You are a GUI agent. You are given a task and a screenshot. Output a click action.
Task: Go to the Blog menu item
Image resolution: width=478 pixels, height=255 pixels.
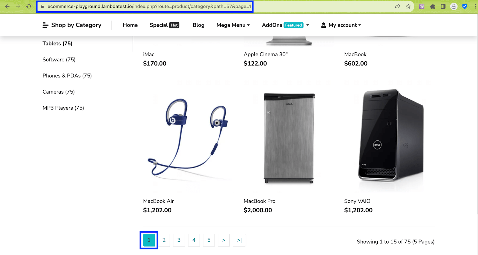[198, 25]
